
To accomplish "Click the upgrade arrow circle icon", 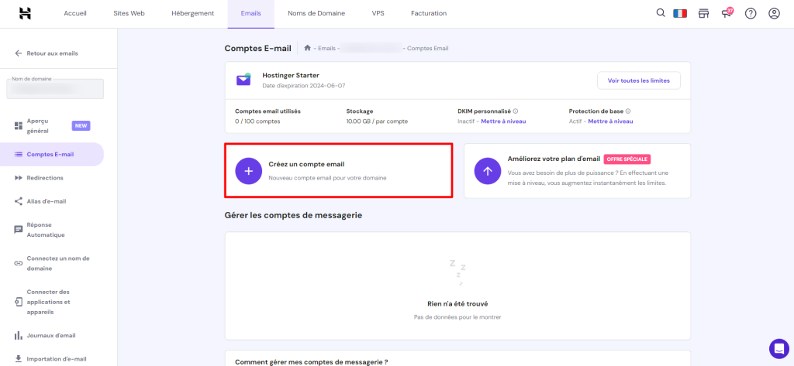I will [487, 171].
